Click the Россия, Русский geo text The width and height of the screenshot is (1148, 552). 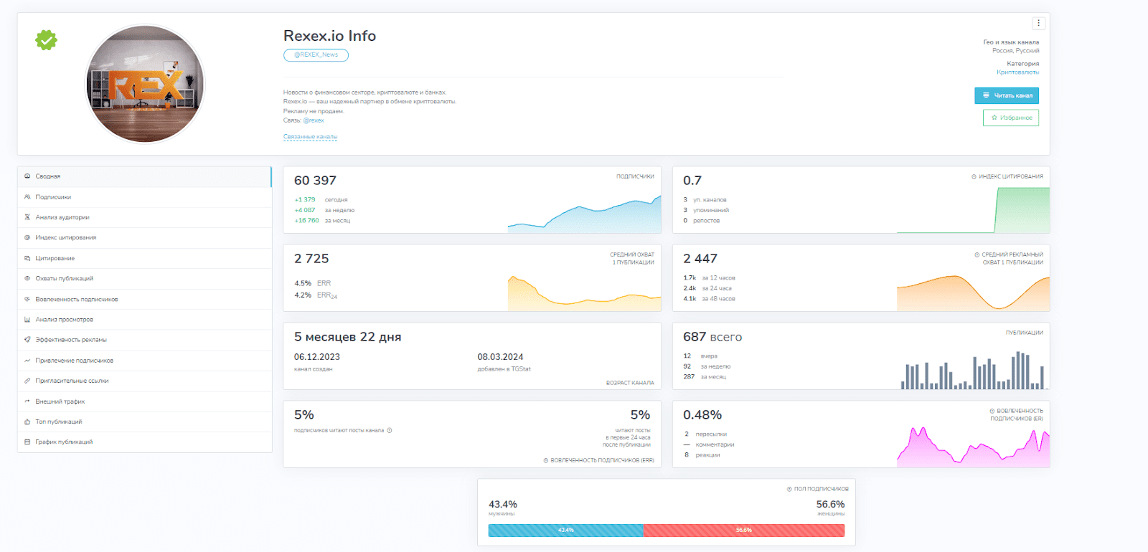pyautogui.click(x=1015, y=51)
